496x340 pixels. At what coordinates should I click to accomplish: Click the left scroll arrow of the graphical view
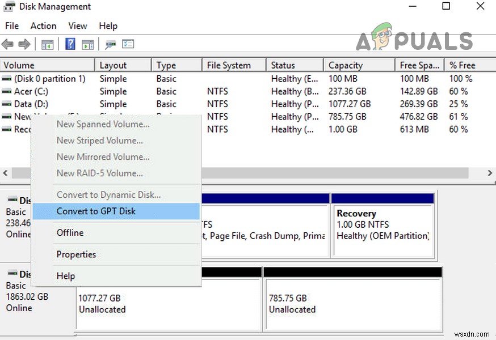(x=5, y=173)
